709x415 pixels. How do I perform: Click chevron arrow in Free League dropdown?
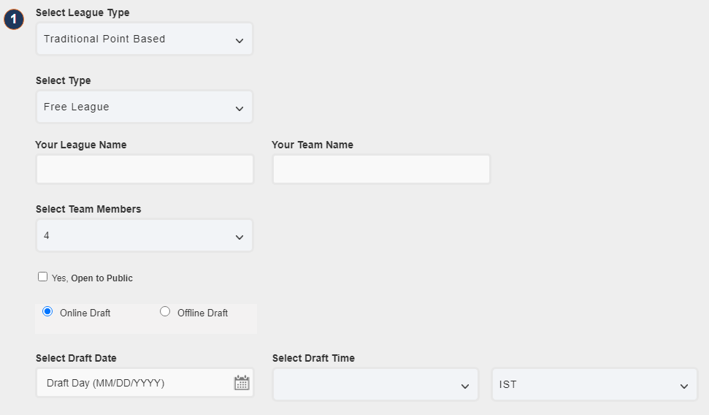coord(239,109)
